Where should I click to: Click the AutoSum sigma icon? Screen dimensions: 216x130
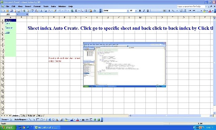pyautogui.click(x=76, y=10)
